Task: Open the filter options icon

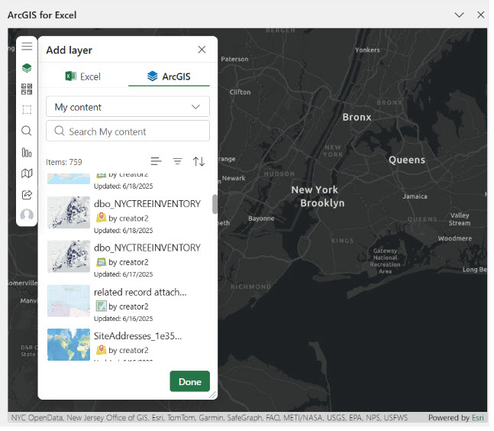Action: click(x=177, y=161)
